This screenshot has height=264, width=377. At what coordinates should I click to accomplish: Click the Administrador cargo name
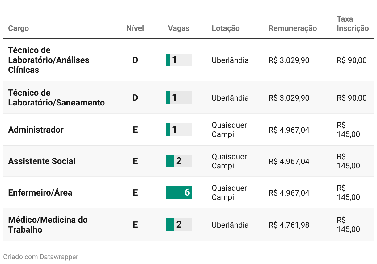click(36, 130)
